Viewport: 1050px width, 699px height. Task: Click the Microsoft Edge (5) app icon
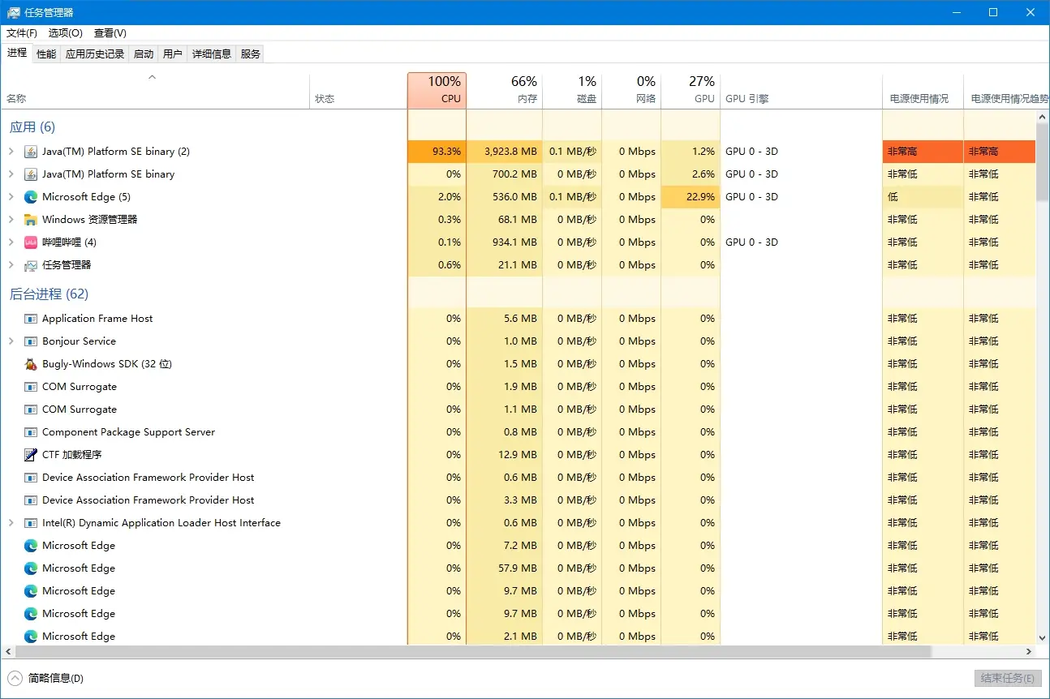(x=31, y=197)
